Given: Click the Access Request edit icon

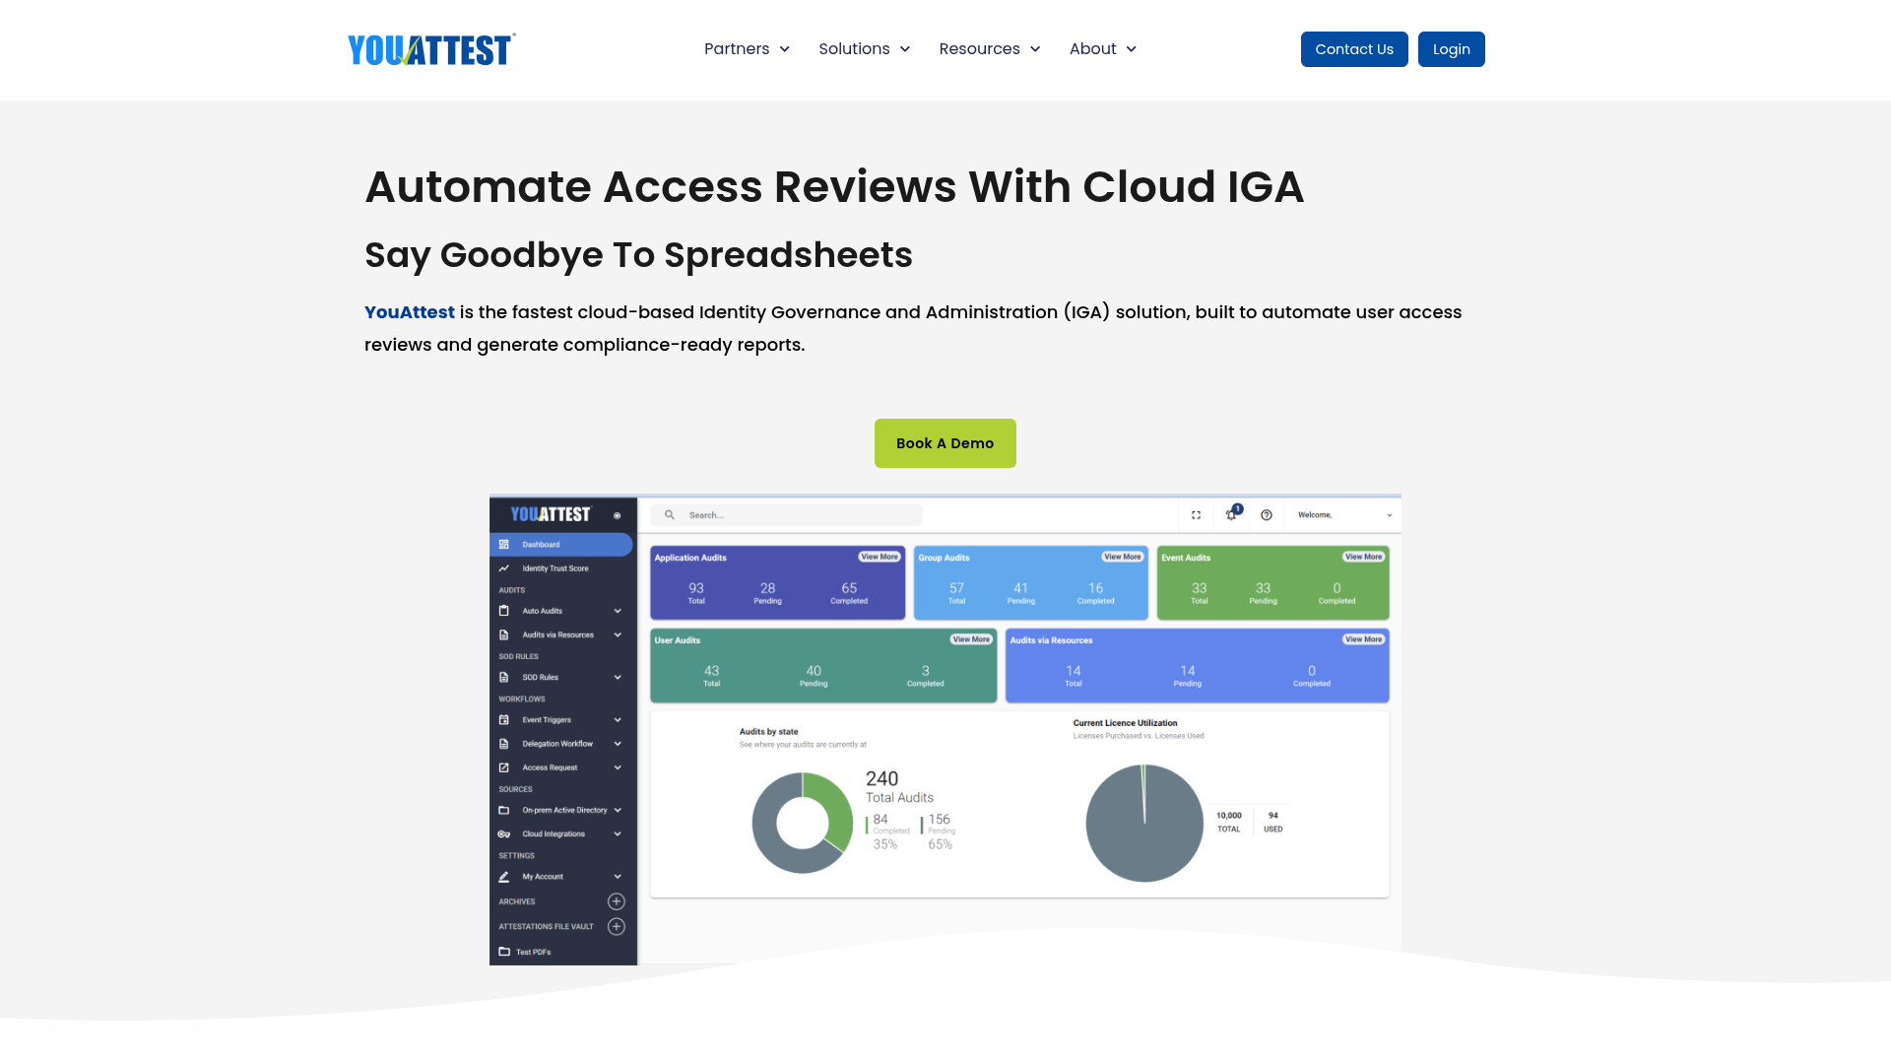Looking at the screenshot, I should [x=504, y=767].
